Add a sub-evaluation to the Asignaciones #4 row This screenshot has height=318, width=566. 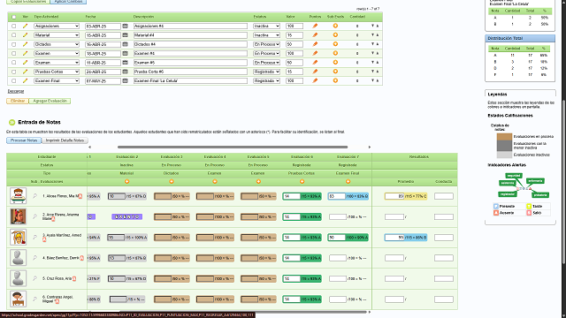pos(335,26)
